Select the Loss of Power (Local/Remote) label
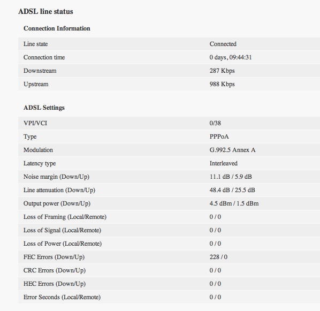This screenshot has width=320, height=311. (x=63, y=244)
